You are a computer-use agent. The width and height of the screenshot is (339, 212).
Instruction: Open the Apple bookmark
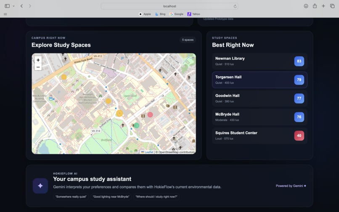[145, 14]
